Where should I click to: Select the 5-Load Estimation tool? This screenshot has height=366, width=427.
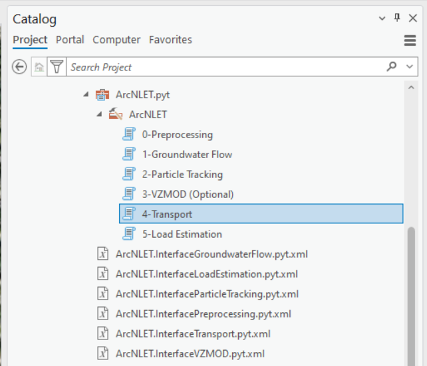[182, 234]
